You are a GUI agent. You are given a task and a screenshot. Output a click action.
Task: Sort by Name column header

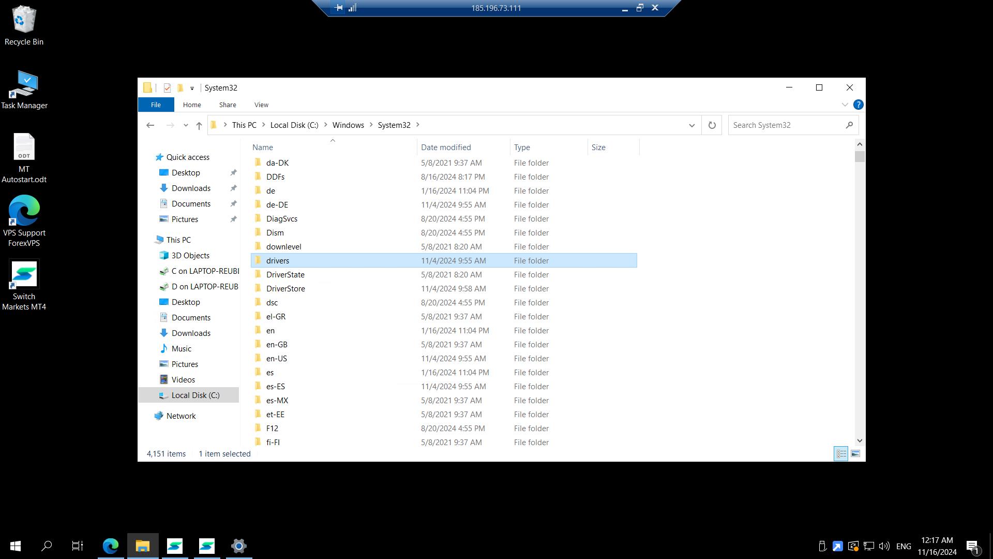[x=334, y=147]
